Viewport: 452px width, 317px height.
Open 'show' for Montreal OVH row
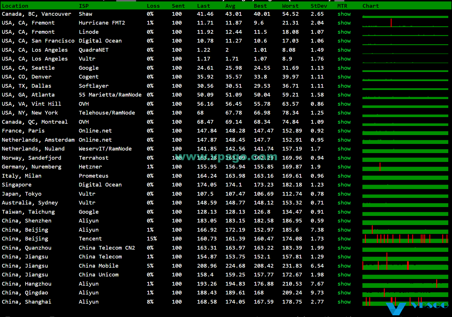(344, 122)
